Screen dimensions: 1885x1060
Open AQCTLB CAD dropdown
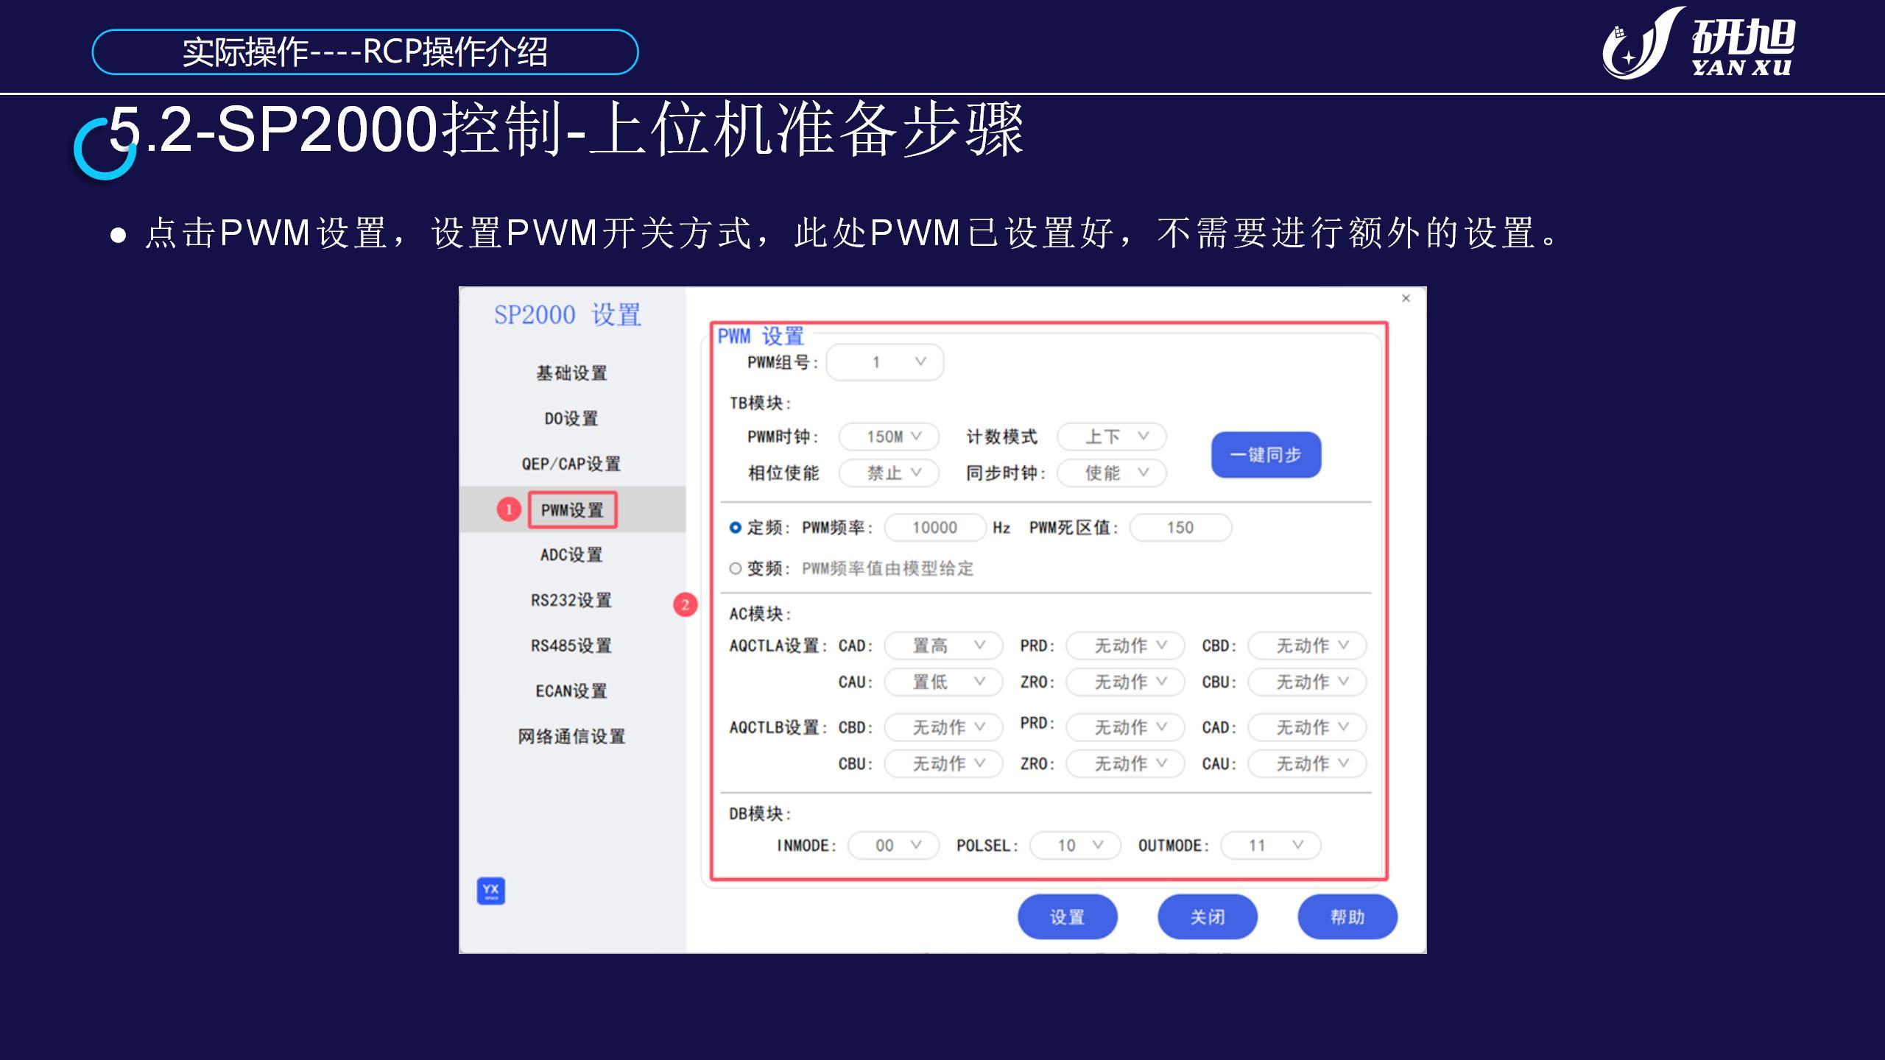pos(1307,727)
